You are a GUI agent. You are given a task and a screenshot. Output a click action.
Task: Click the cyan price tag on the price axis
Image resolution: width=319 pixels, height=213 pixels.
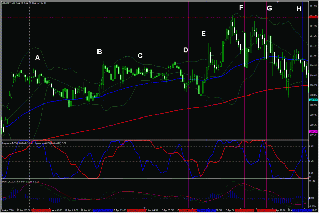[313, 100]
